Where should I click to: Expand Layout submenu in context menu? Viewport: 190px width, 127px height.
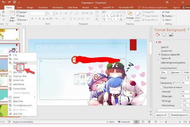pos(22,97)
